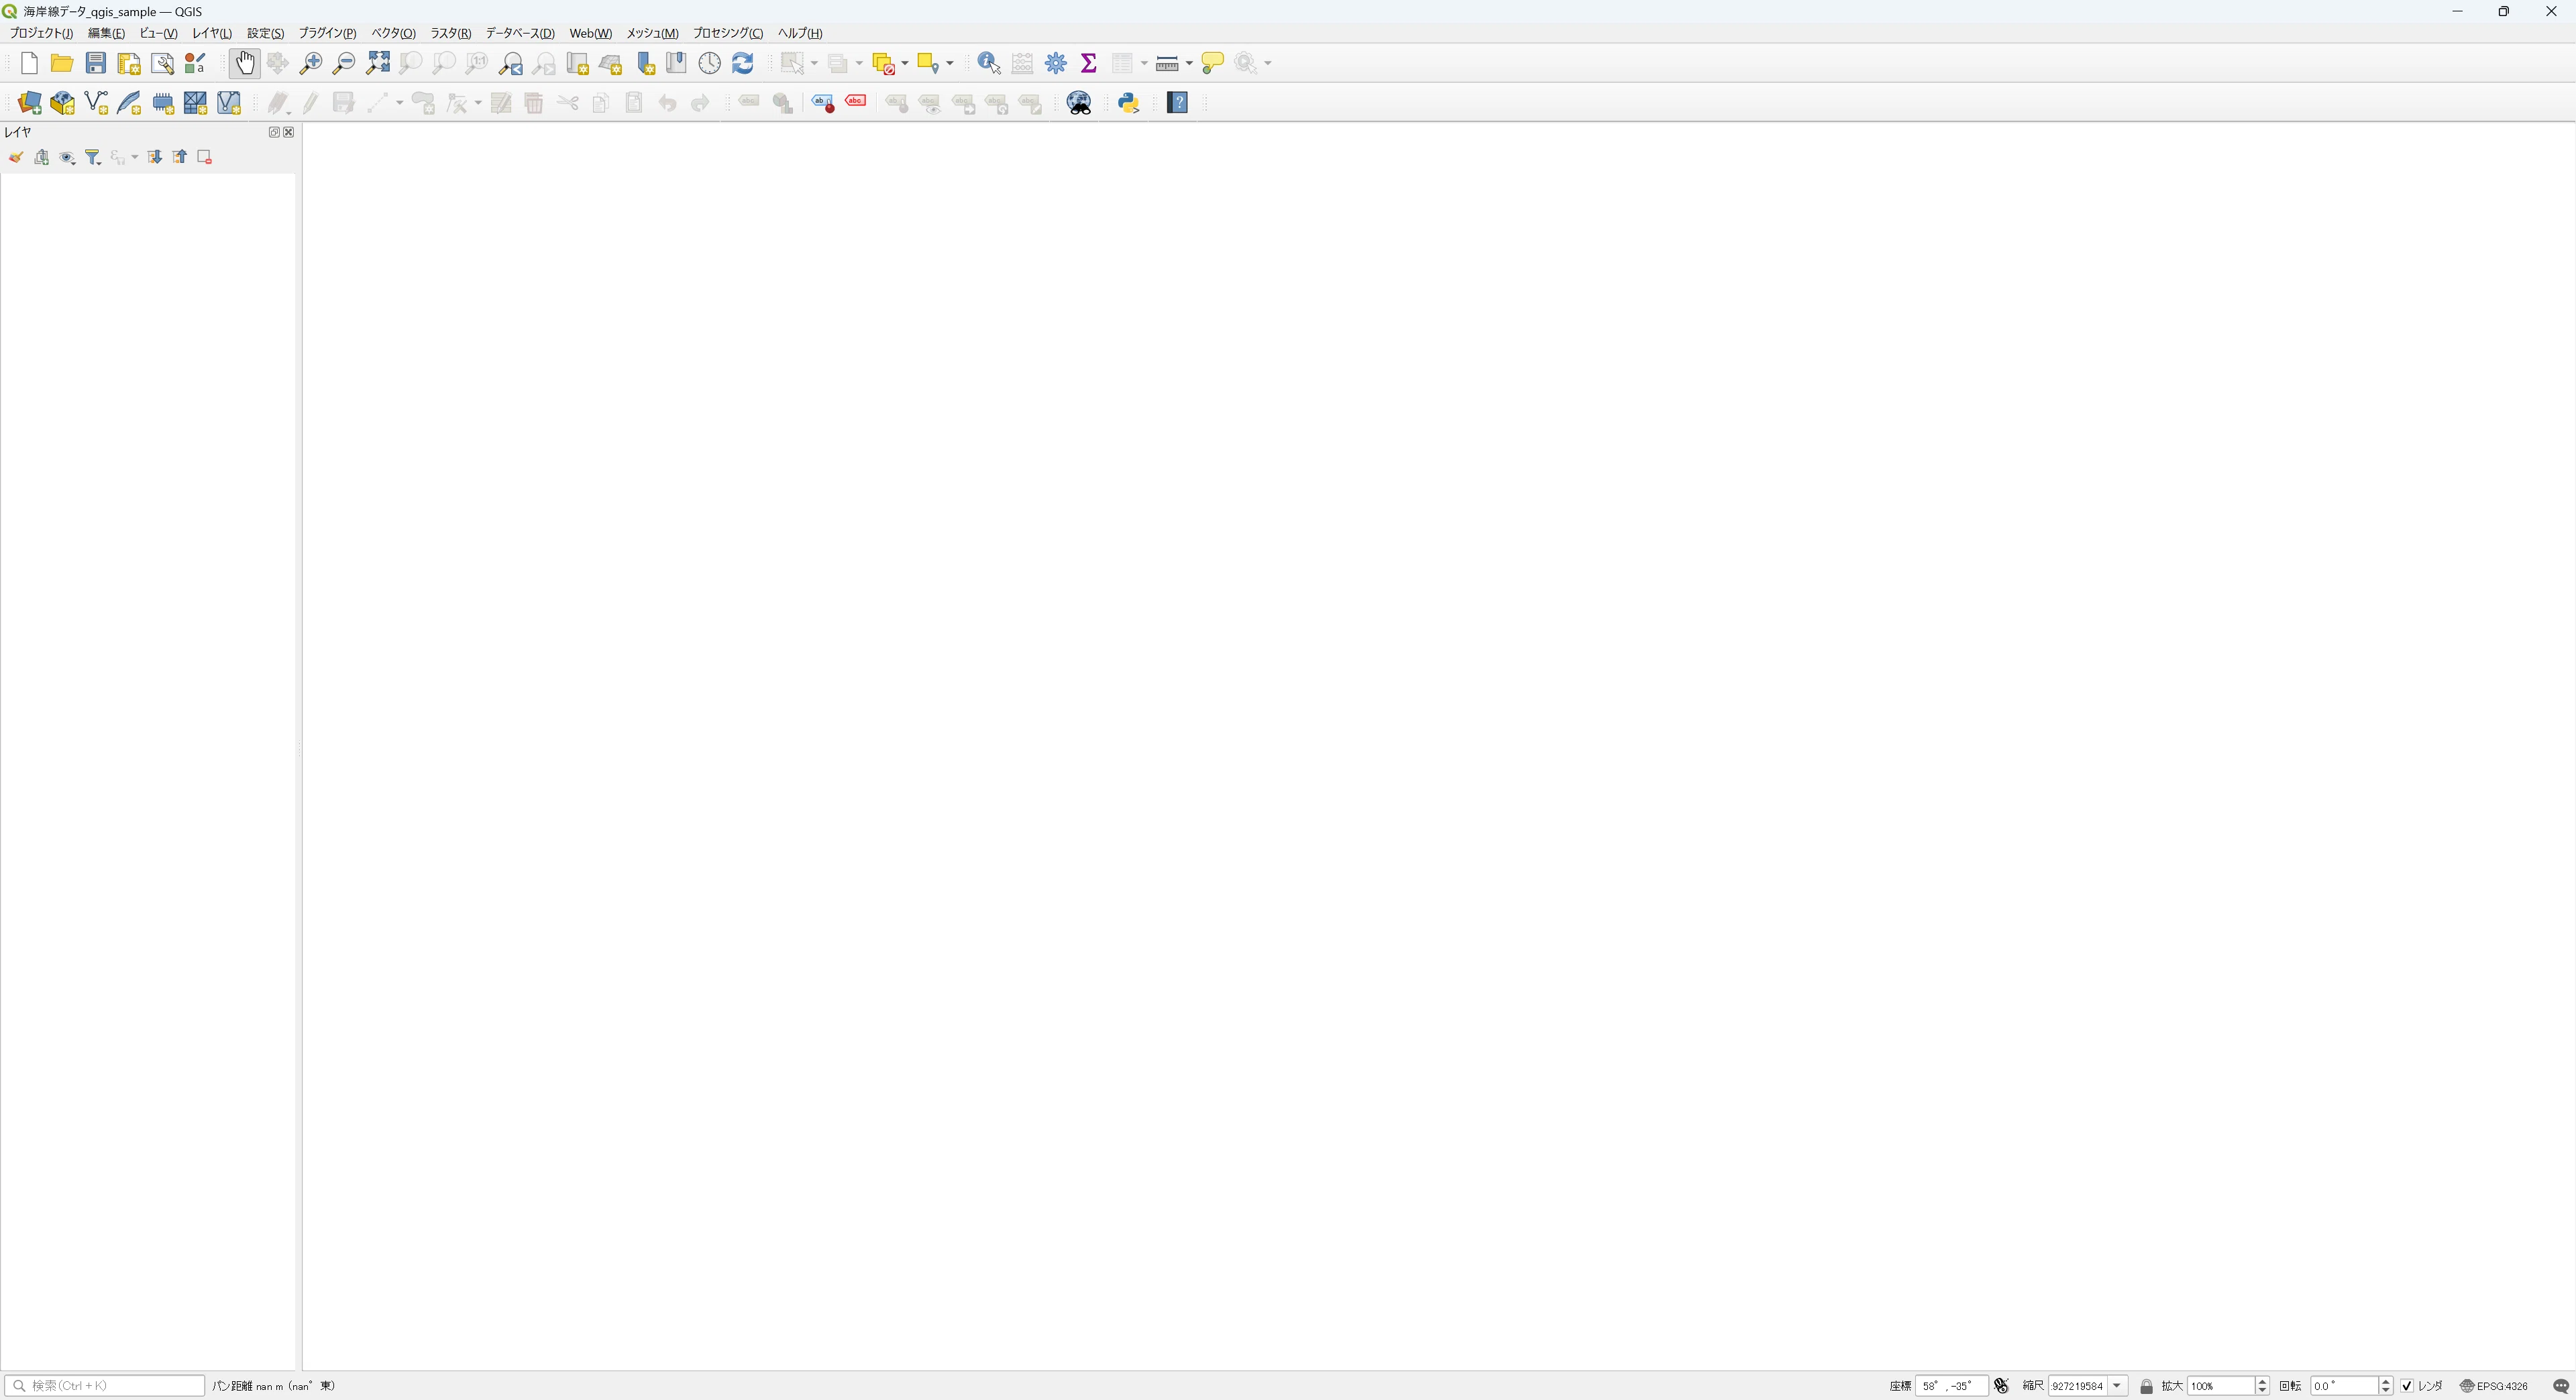2576x1400 pixels.
Task: Toggle the scale lock padlock
Action: [2146, 1386]
